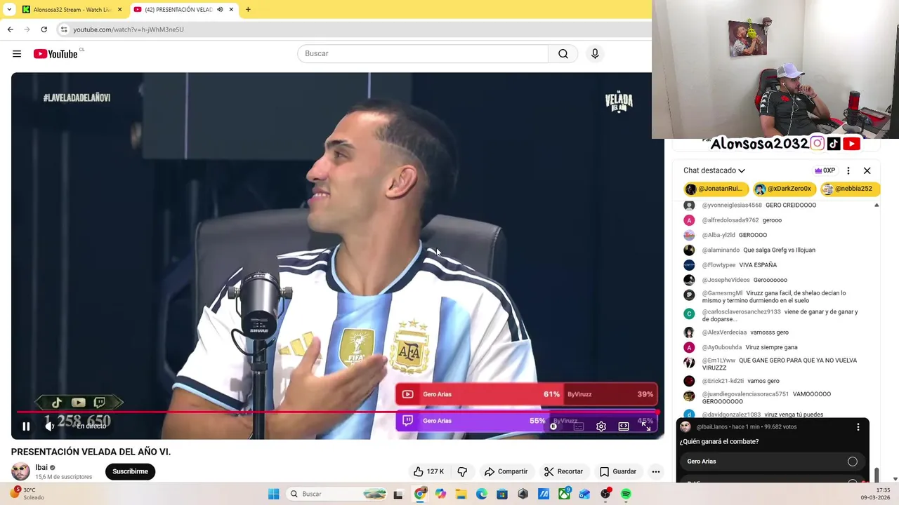Viewport: 899px width, 505px height.
Task: Open Ibai channel avatar
Action: coord(20,471)
